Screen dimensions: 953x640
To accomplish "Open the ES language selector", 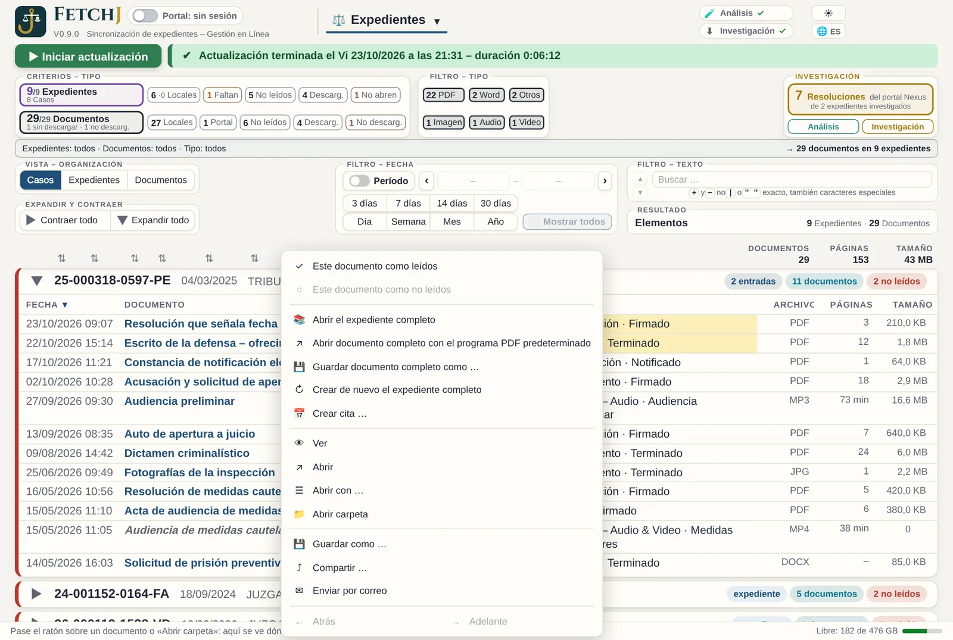I will [829, 31].
